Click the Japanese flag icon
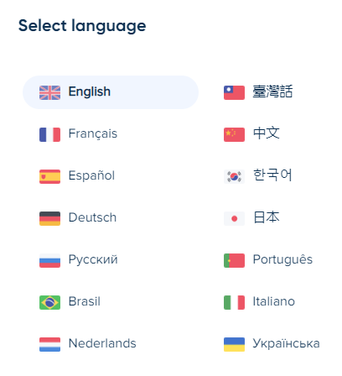The height and width of the screenshot is (376, 342). tap(234, 218)
